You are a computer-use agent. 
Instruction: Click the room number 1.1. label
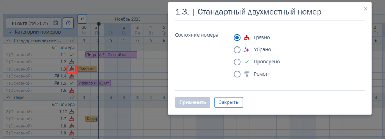64,54
